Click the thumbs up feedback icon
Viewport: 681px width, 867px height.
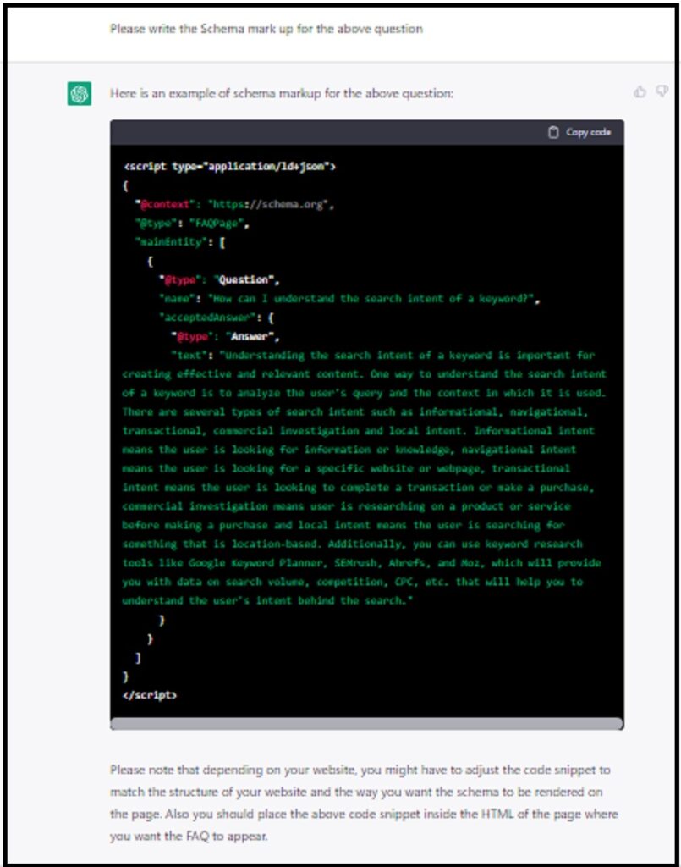click(640, 91)
